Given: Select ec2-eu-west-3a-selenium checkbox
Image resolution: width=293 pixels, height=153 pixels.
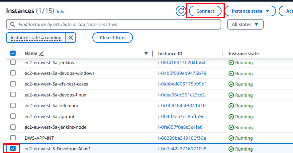Looking at the screenshot, I should (13, 105).
